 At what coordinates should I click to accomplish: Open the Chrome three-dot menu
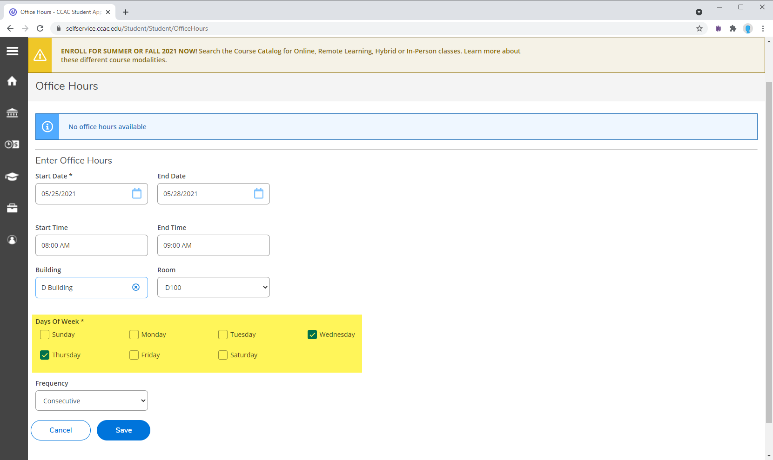tap(763, 28)
